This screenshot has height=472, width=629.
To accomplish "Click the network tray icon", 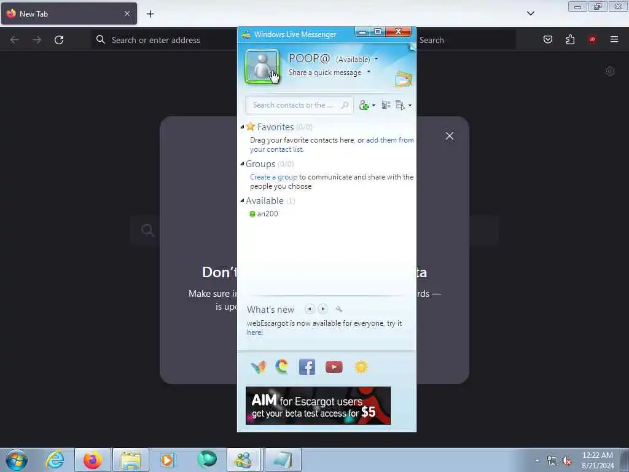I will tap(552, 461).
